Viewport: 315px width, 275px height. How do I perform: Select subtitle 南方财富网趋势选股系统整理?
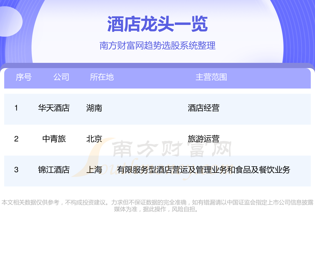pos(157,46)
